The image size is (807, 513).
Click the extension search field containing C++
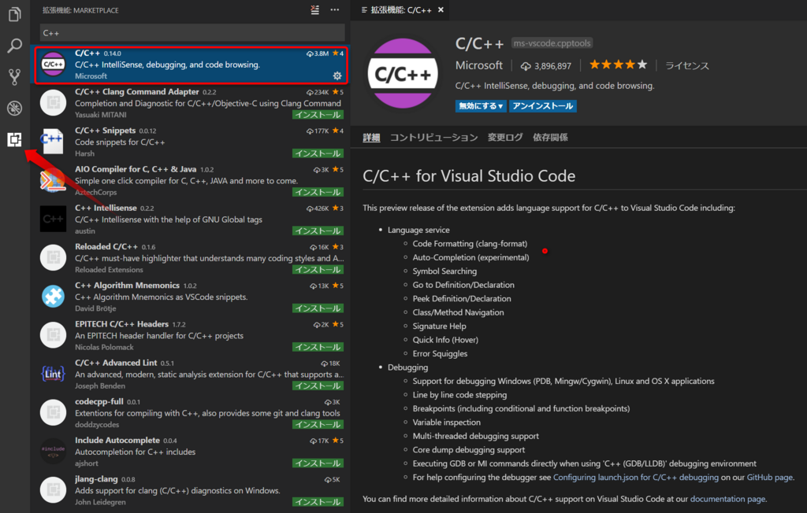(192, 33)
